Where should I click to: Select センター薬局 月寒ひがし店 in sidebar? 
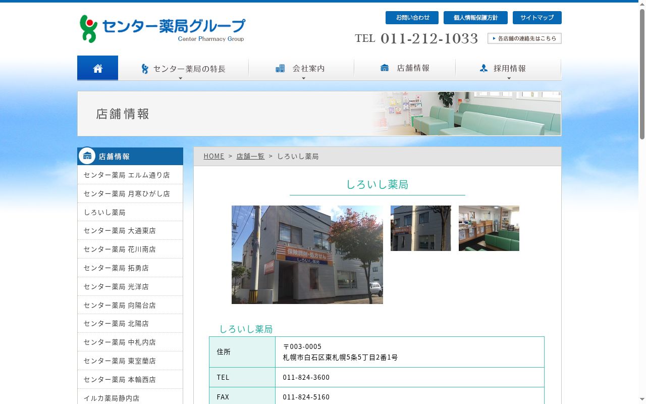pyautogui.click(x=130, y=194)
